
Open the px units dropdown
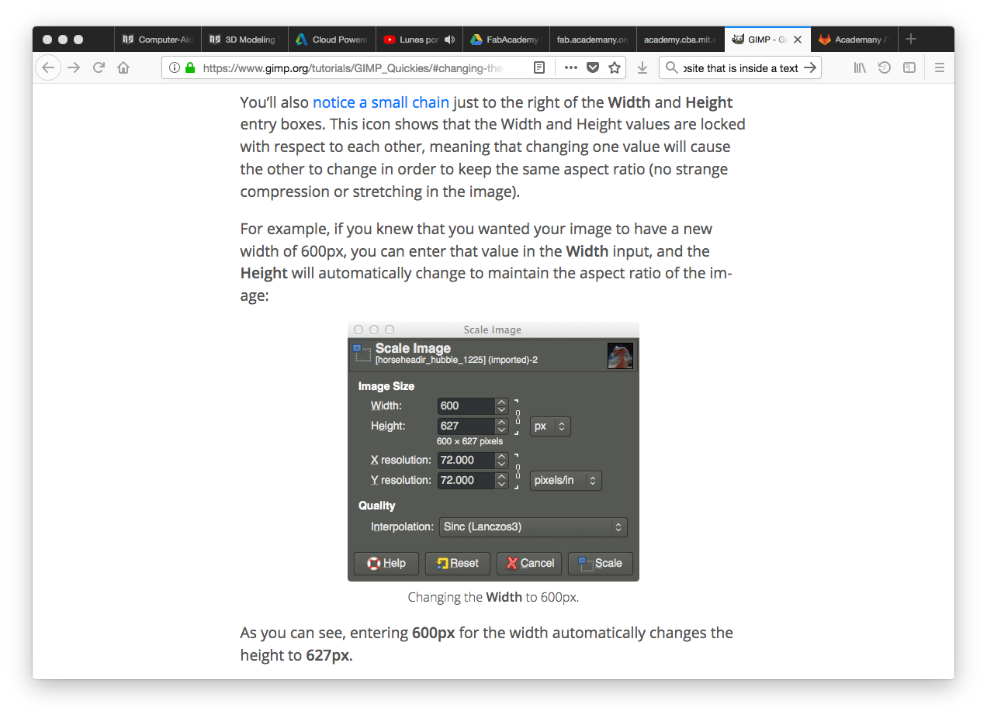tap(550, 426)
